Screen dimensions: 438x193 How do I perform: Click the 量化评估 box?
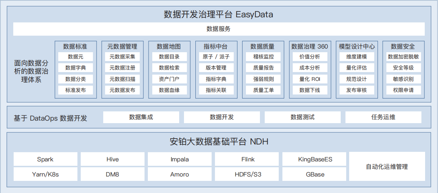coord(357,68)
